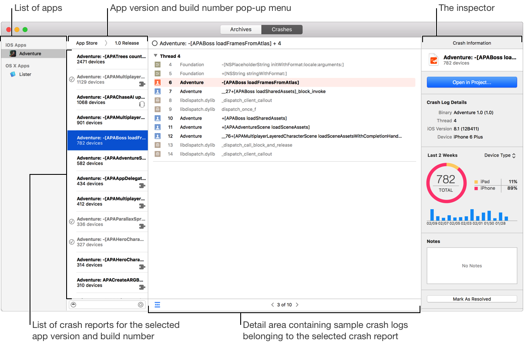Go to the next crash log with right chevron
Screen dimensions: 524x344
click(x=297, y=305)
